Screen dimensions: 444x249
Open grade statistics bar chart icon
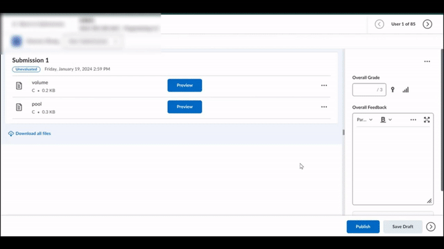coord(406,90)
